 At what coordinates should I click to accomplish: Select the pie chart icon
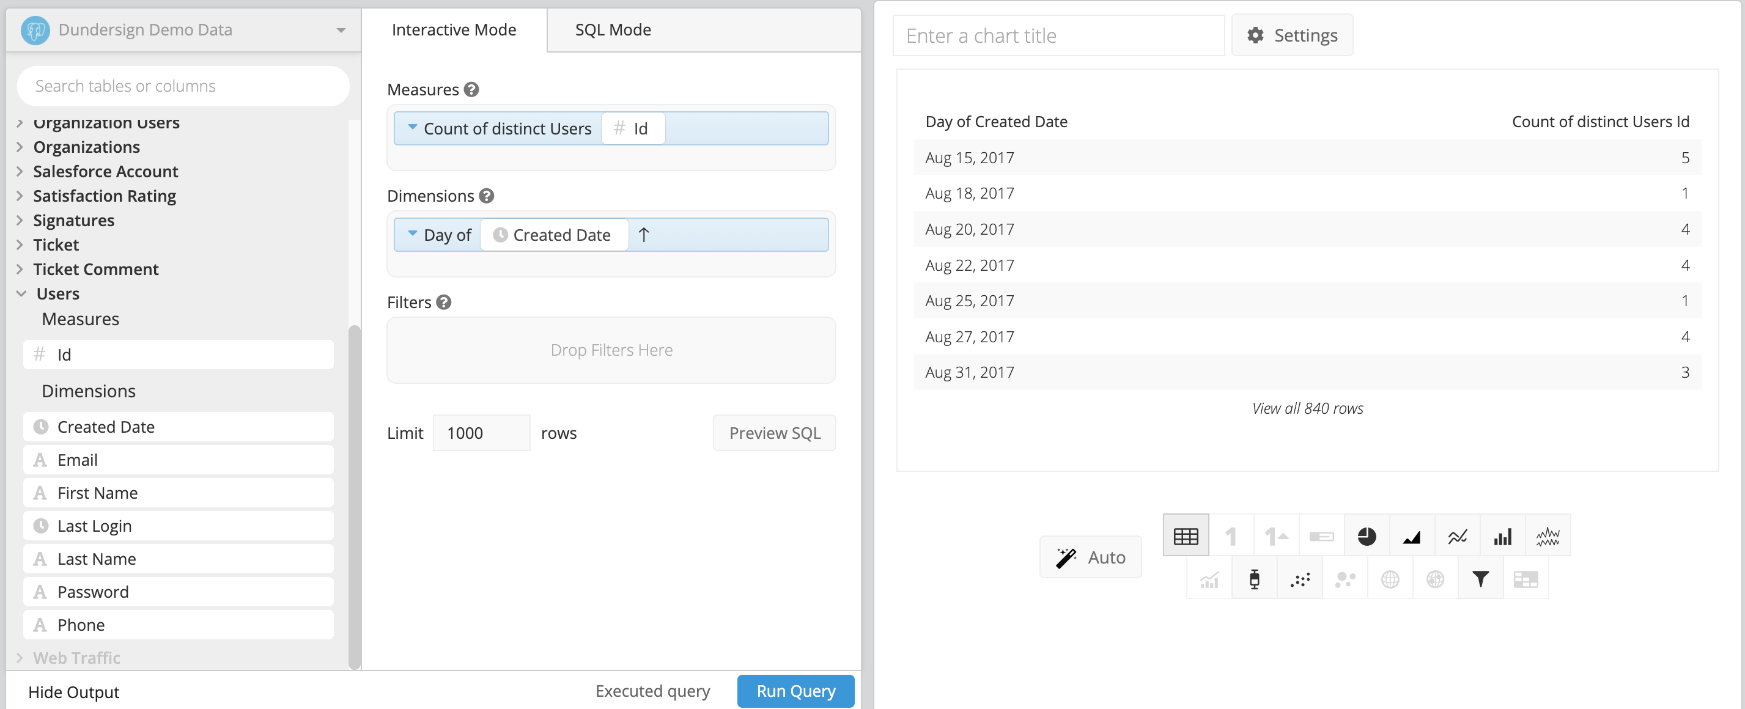tap(1367, 536)
